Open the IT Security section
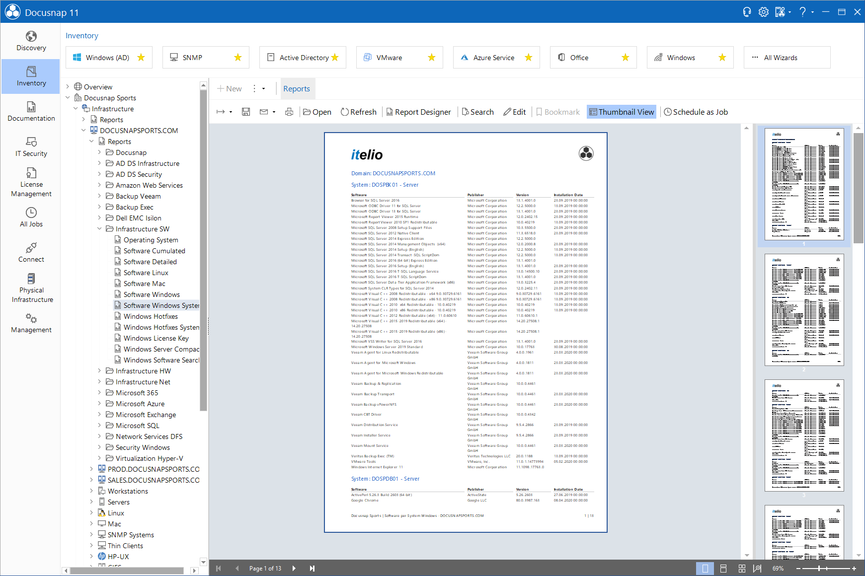The width and height of the screenshot is (865, 576). 31,147
